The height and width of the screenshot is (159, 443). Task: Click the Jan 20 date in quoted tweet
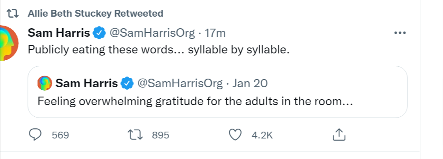pos(250,83)
